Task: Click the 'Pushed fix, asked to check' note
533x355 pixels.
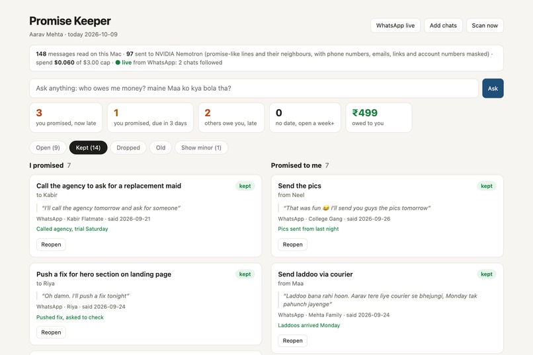Action: pos(70,317)
